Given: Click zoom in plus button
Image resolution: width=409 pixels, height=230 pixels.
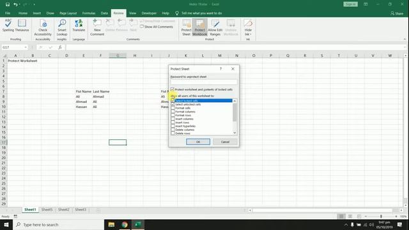Looking at the screenshot, I should [x=396, y=217].
